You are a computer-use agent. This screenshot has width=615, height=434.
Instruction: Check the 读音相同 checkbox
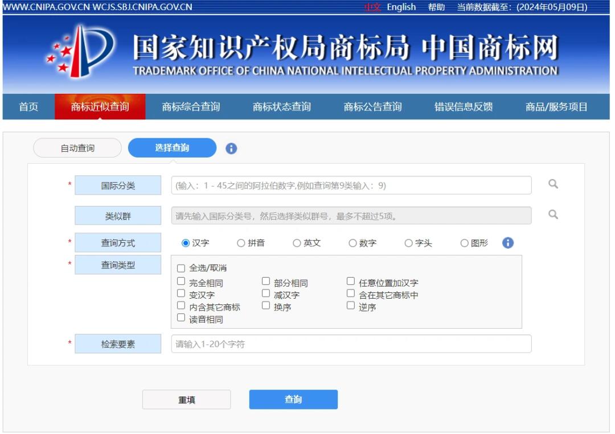pyautogui.click(x=181, y=317)
